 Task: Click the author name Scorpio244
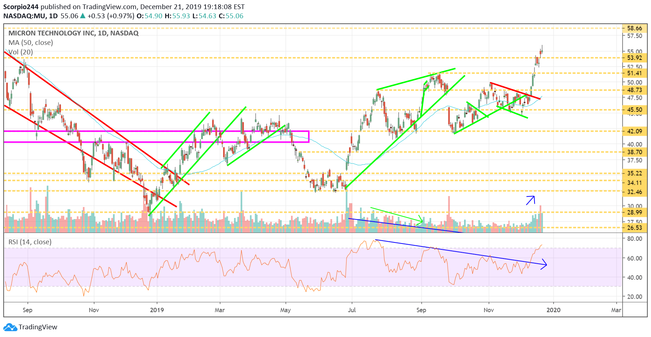pos(21,7)
